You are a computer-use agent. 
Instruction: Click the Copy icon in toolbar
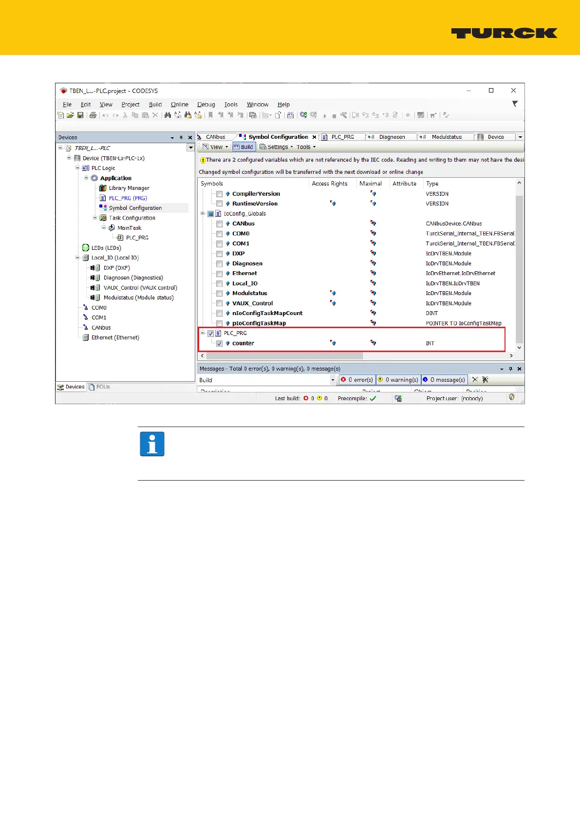click(135, 115)
